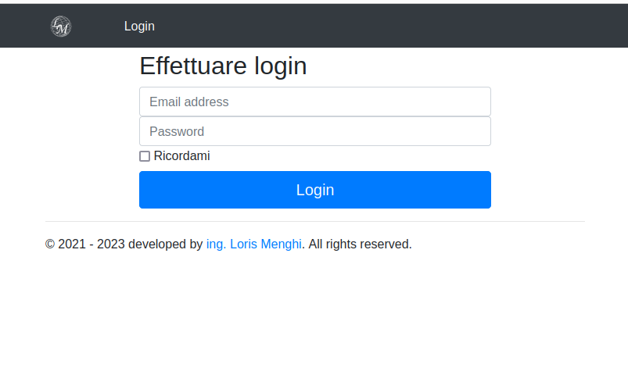The image size is (628, 371).
Task: Focus the Email address input field
Action: click(314, 102)
